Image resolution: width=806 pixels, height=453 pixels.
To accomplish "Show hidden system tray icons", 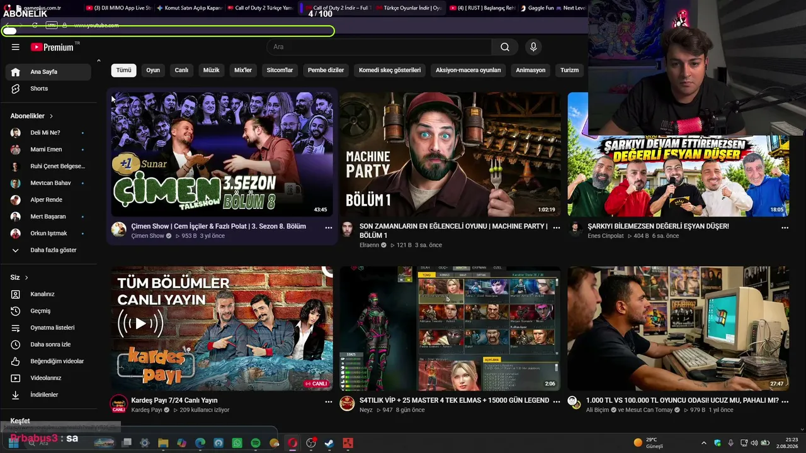I will pyautogui.click(x=704, y=443).
